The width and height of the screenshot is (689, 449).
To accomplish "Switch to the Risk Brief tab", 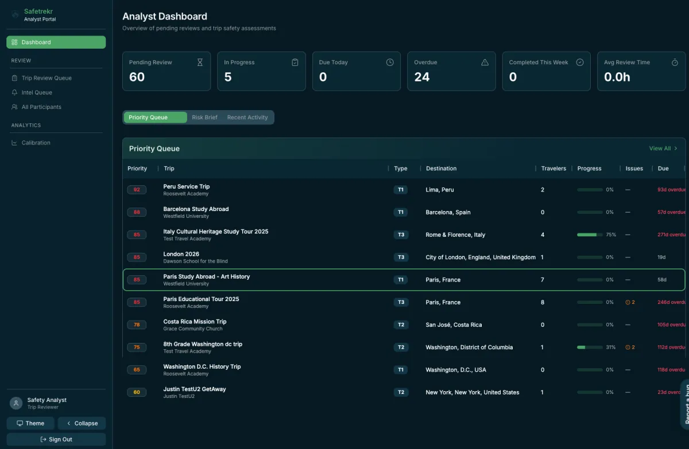I will point(204,118).
